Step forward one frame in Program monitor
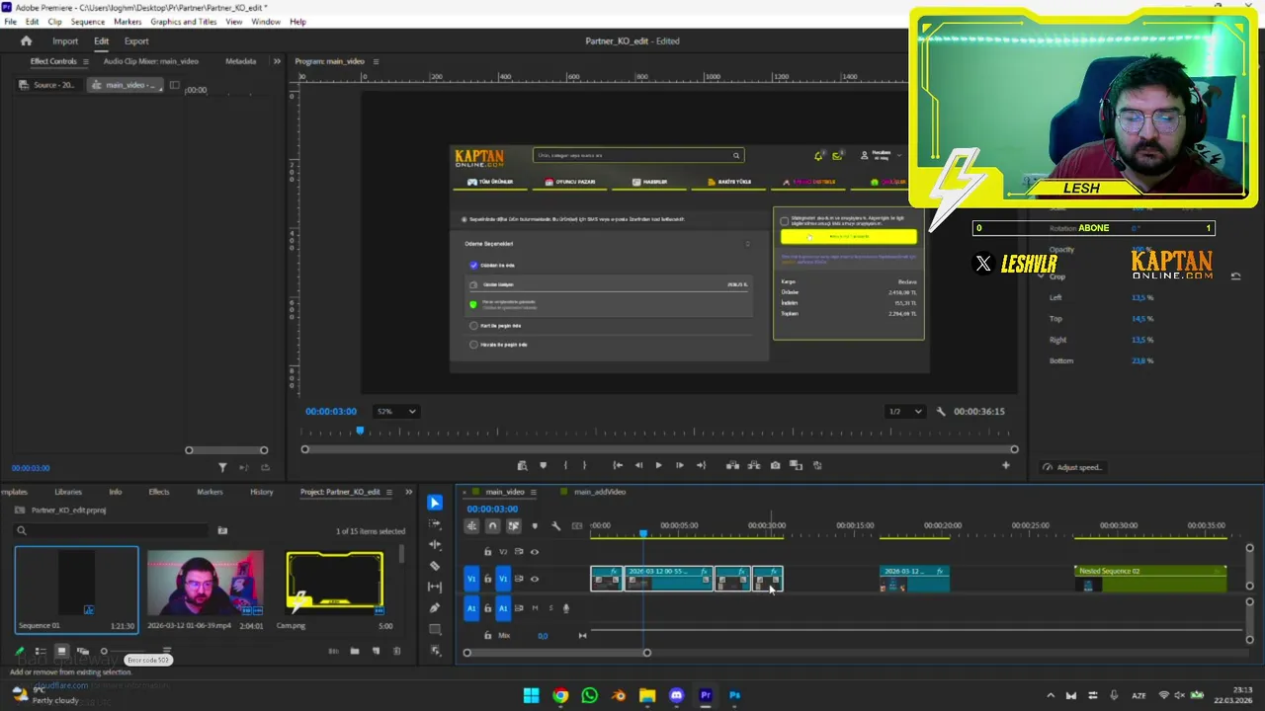This screenshot has width=1265, height=711. click(x=679, y=465)
